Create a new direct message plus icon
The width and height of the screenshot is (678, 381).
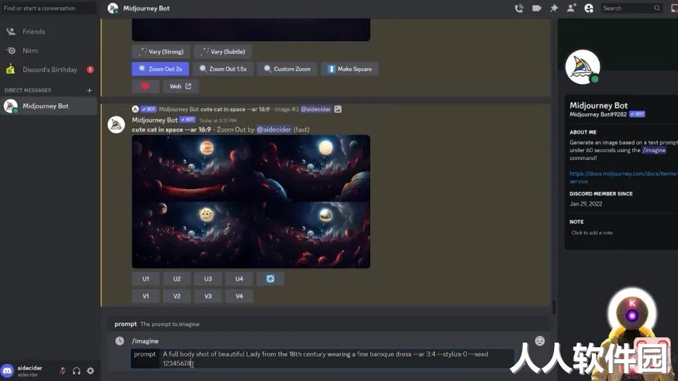point(89,90)
